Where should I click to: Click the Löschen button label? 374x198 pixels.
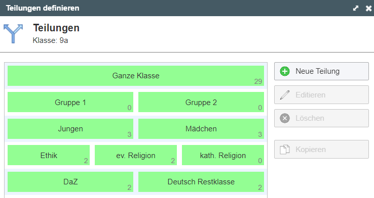(x=310, y=118)
